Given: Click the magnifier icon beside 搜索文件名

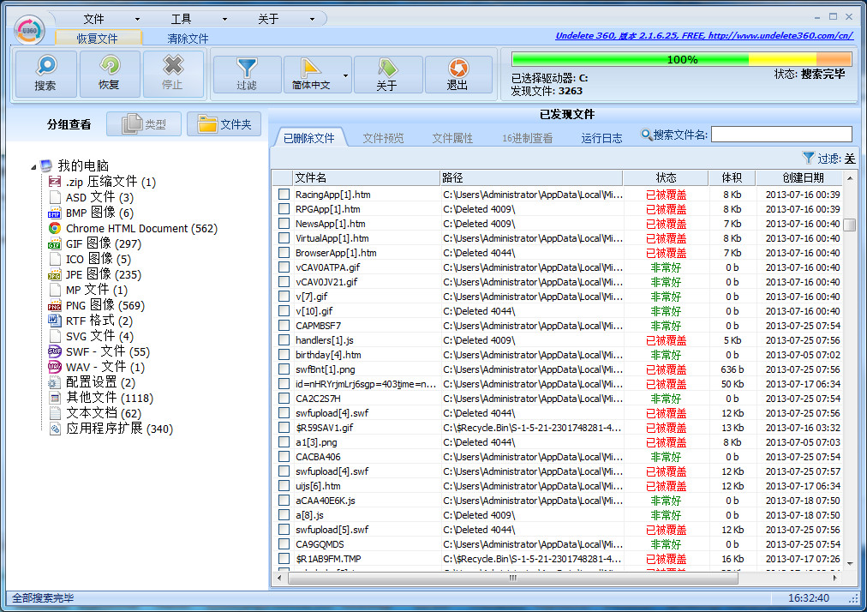Looking at the screenshot, I should 646,135.
